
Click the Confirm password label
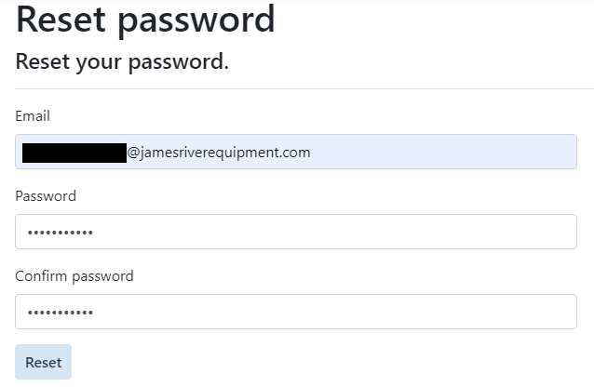click(74, 276)
